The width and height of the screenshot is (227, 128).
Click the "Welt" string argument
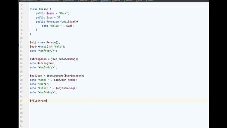58,47
